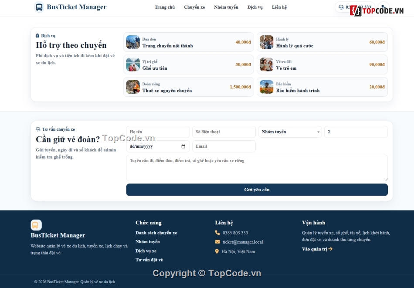Viewport: 414px width, 288px height.
Task: Click the footer orange bus logo icon
Action: click(36, 225)
